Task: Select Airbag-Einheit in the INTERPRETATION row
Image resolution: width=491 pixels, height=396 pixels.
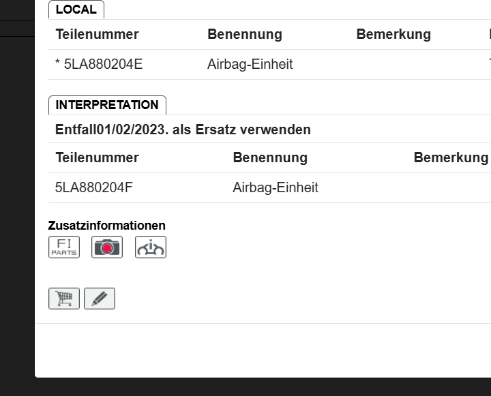Action: tap(276, 187)
